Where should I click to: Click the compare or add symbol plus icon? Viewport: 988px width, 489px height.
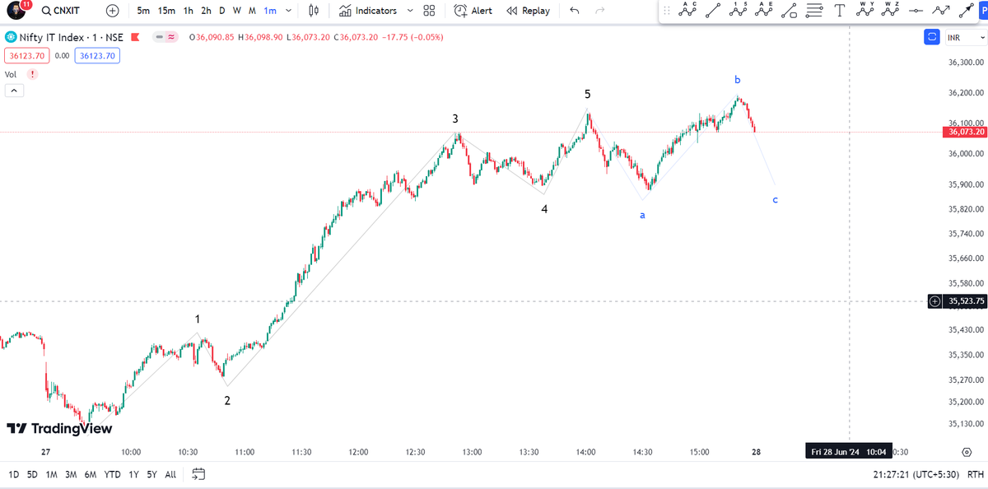click(x=113, y=11)
